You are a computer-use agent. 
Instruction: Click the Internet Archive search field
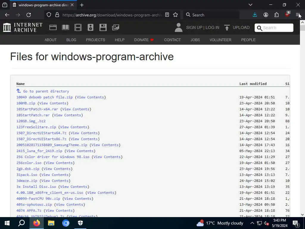click(x=274, y=28)
